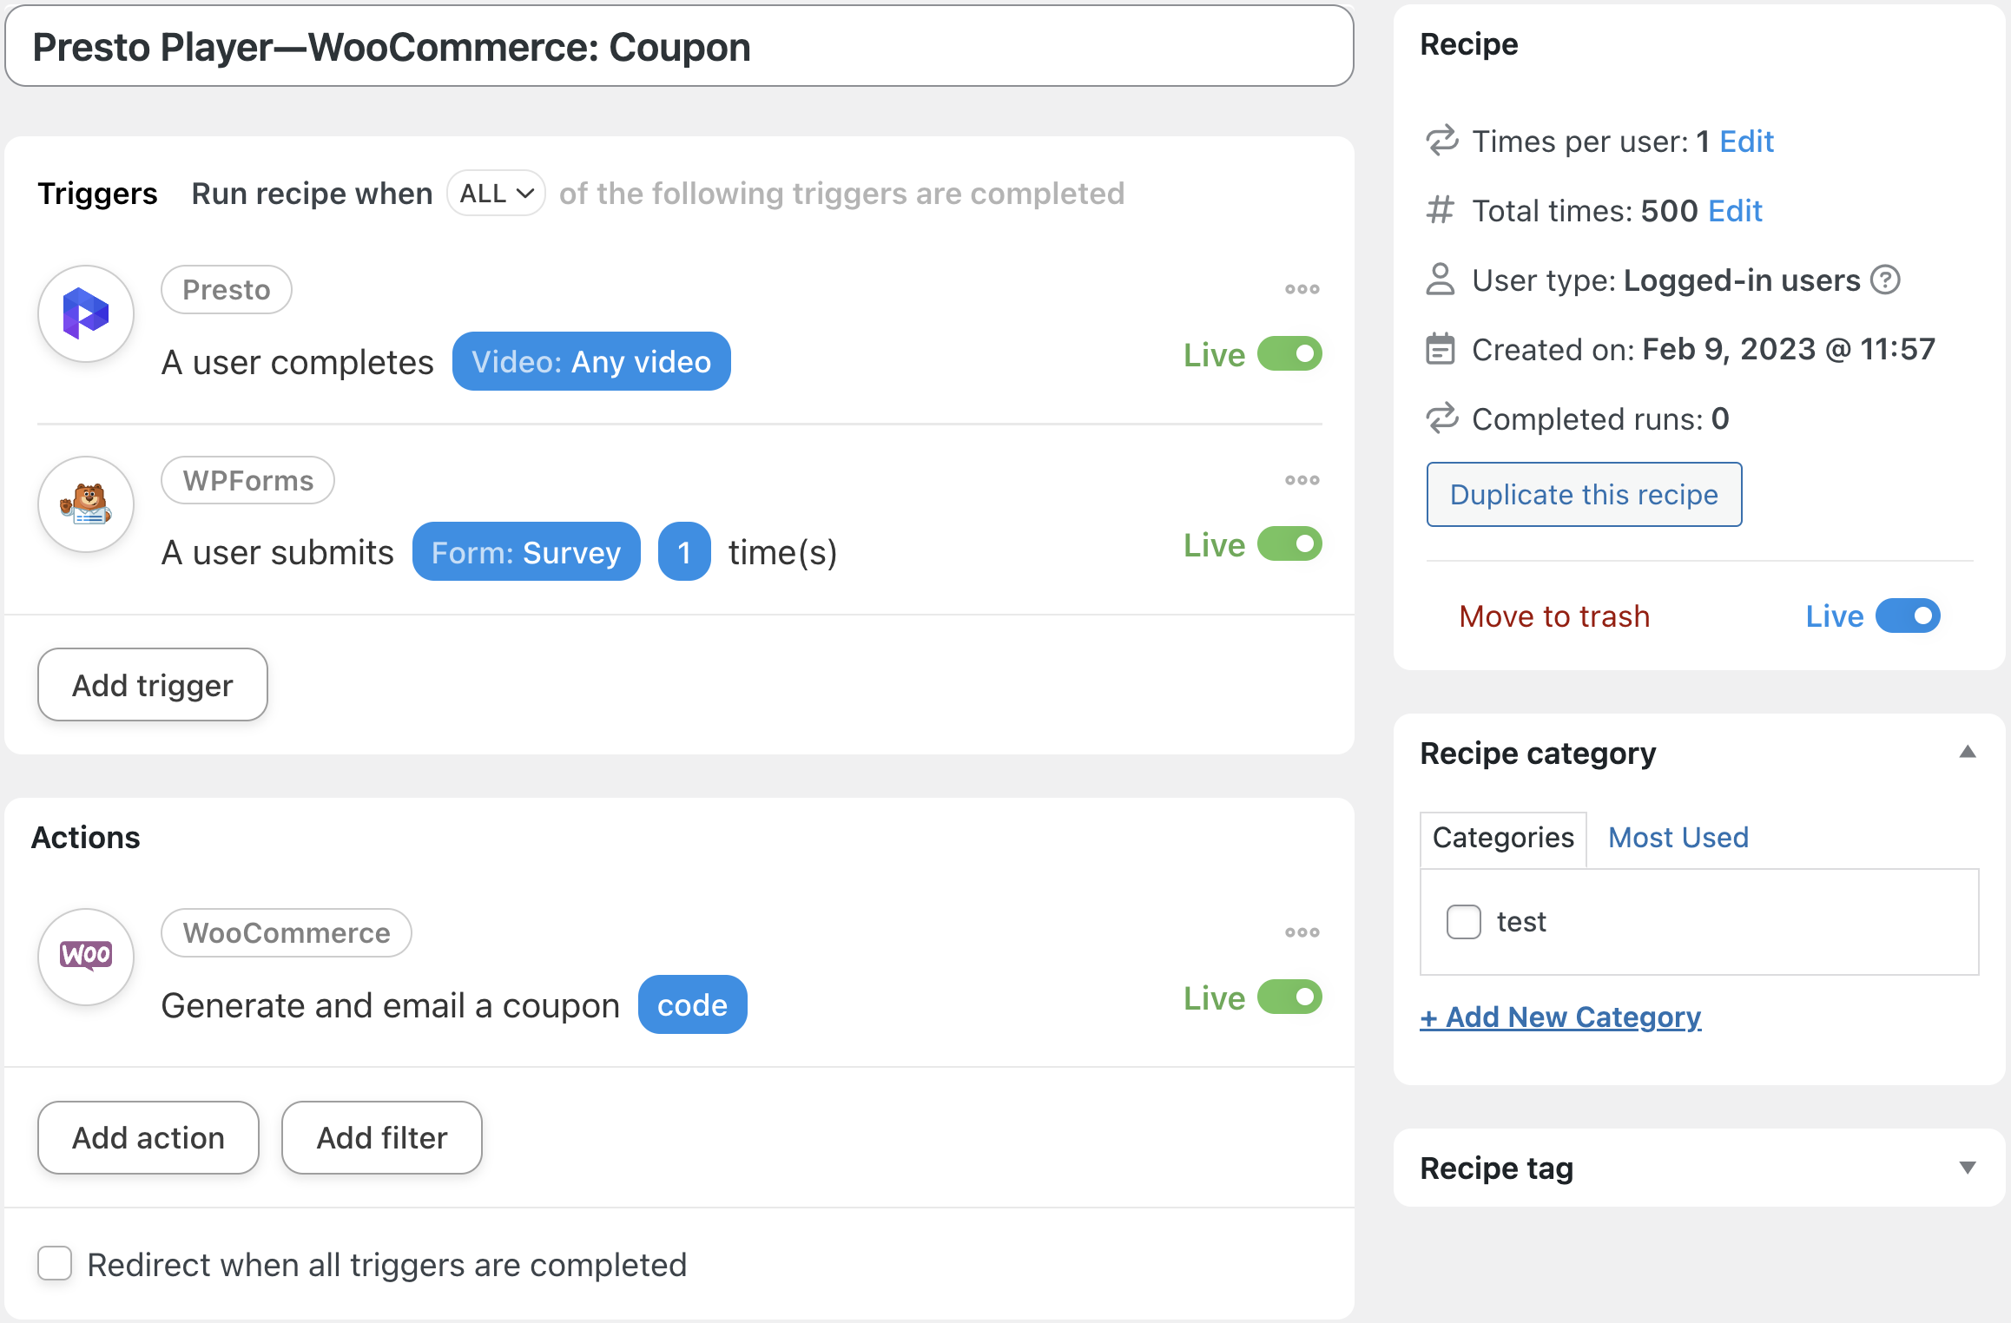Open the Video: Any video selector
Image resolution: width=2011 pixels, height=1323 pixels.
tap(591, 361)
